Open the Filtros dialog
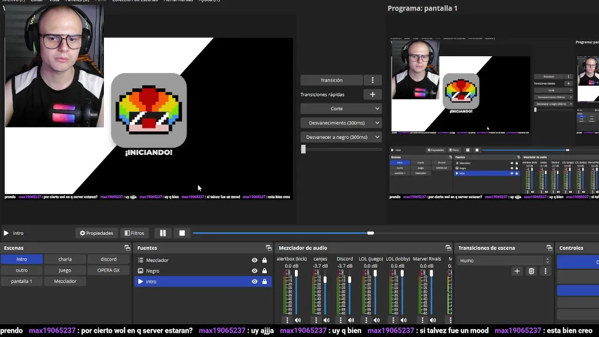Viewport: 599px width, 337px height. tap(134, 233)
